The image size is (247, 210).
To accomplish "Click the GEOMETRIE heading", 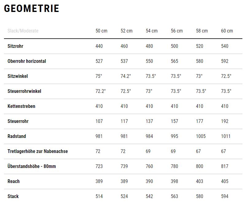I will [32, 9].
